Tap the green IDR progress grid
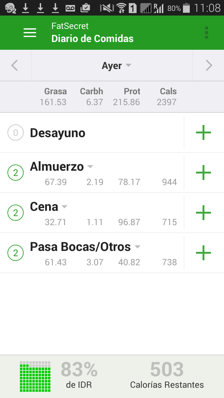The image size is (224, 398). coord(35,376)
